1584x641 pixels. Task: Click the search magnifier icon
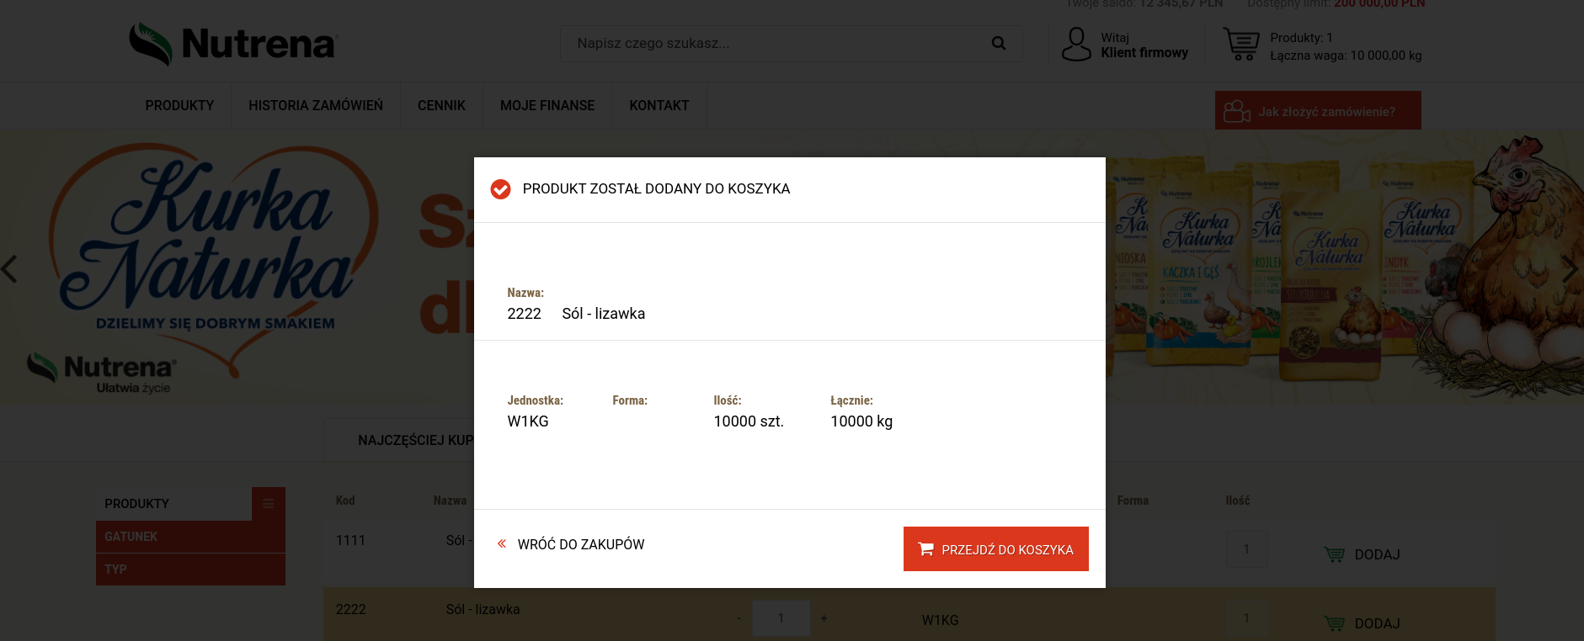999,44
